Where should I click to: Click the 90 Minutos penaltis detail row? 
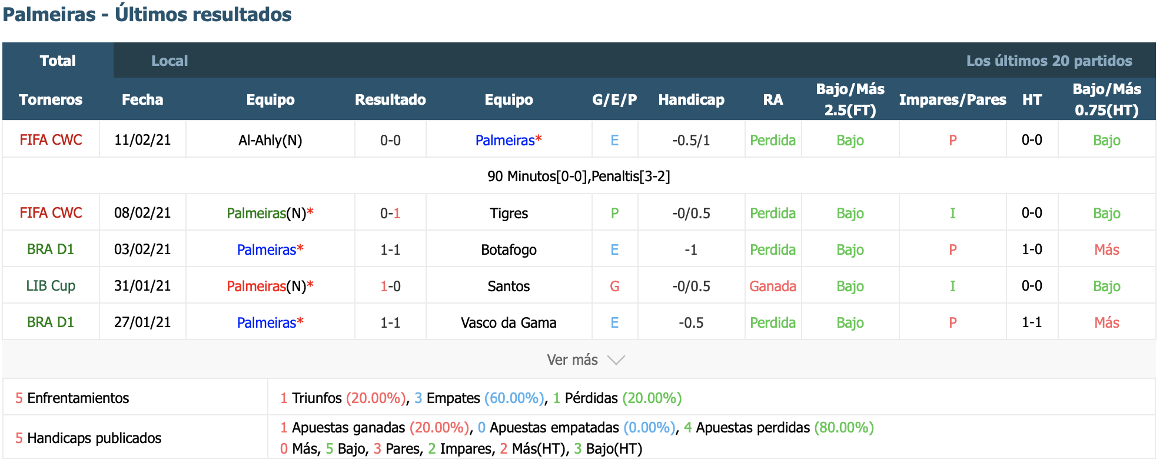pyautogui.click(x=579, y=176)
